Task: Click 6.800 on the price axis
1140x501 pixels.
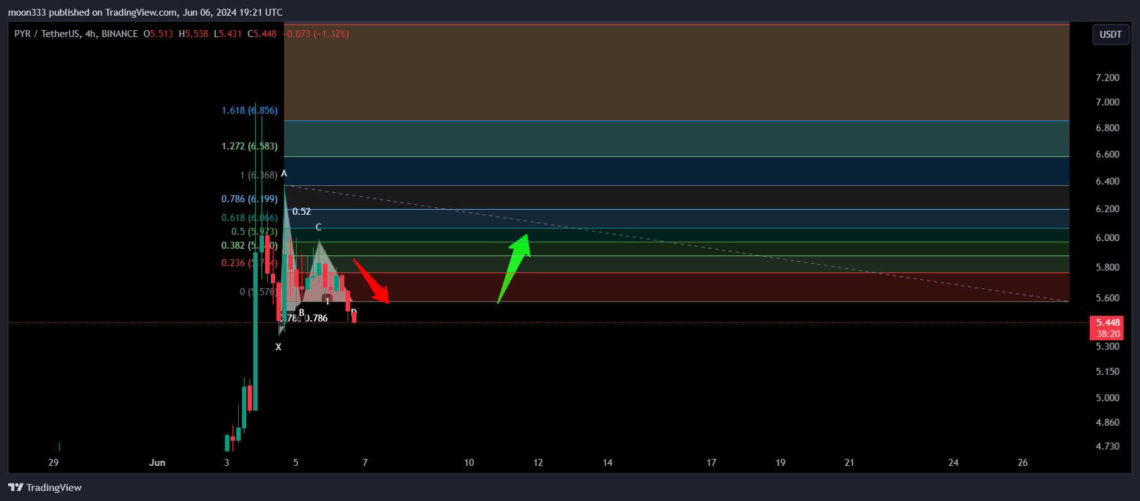Action: 1107,128
